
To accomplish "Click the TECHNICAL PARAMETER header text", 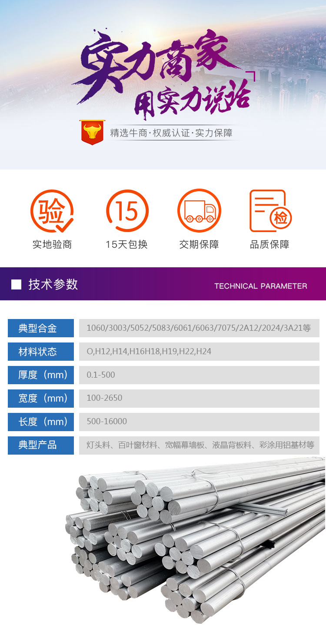I will pyautogui.click(x=261, y=286).
